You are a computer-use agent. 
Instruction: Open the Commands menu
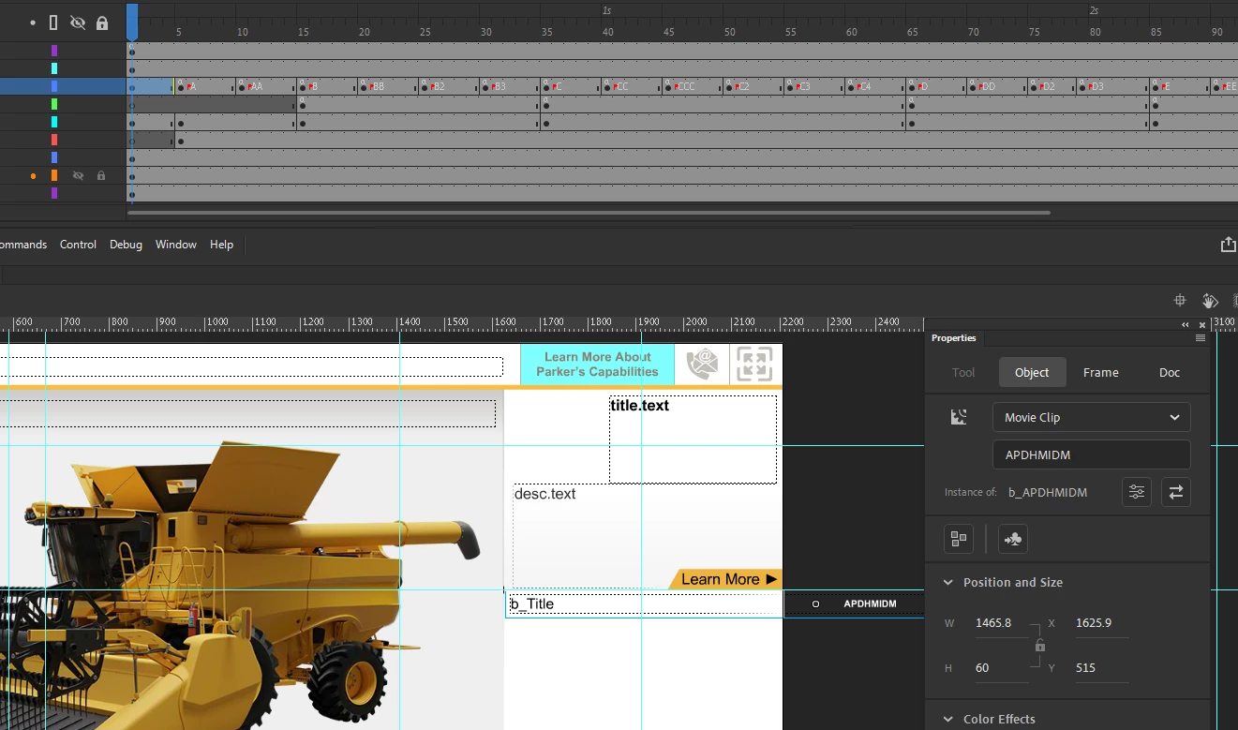(x=22, y=245)
